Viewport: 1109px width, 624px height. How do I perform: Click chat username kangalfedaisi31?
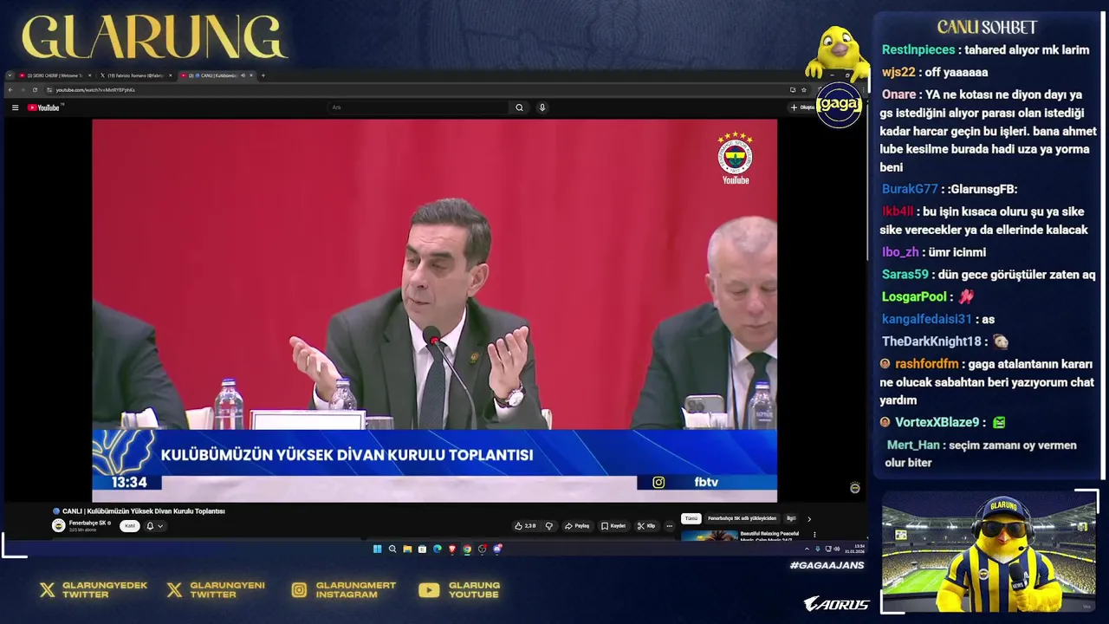pos(927,320)
